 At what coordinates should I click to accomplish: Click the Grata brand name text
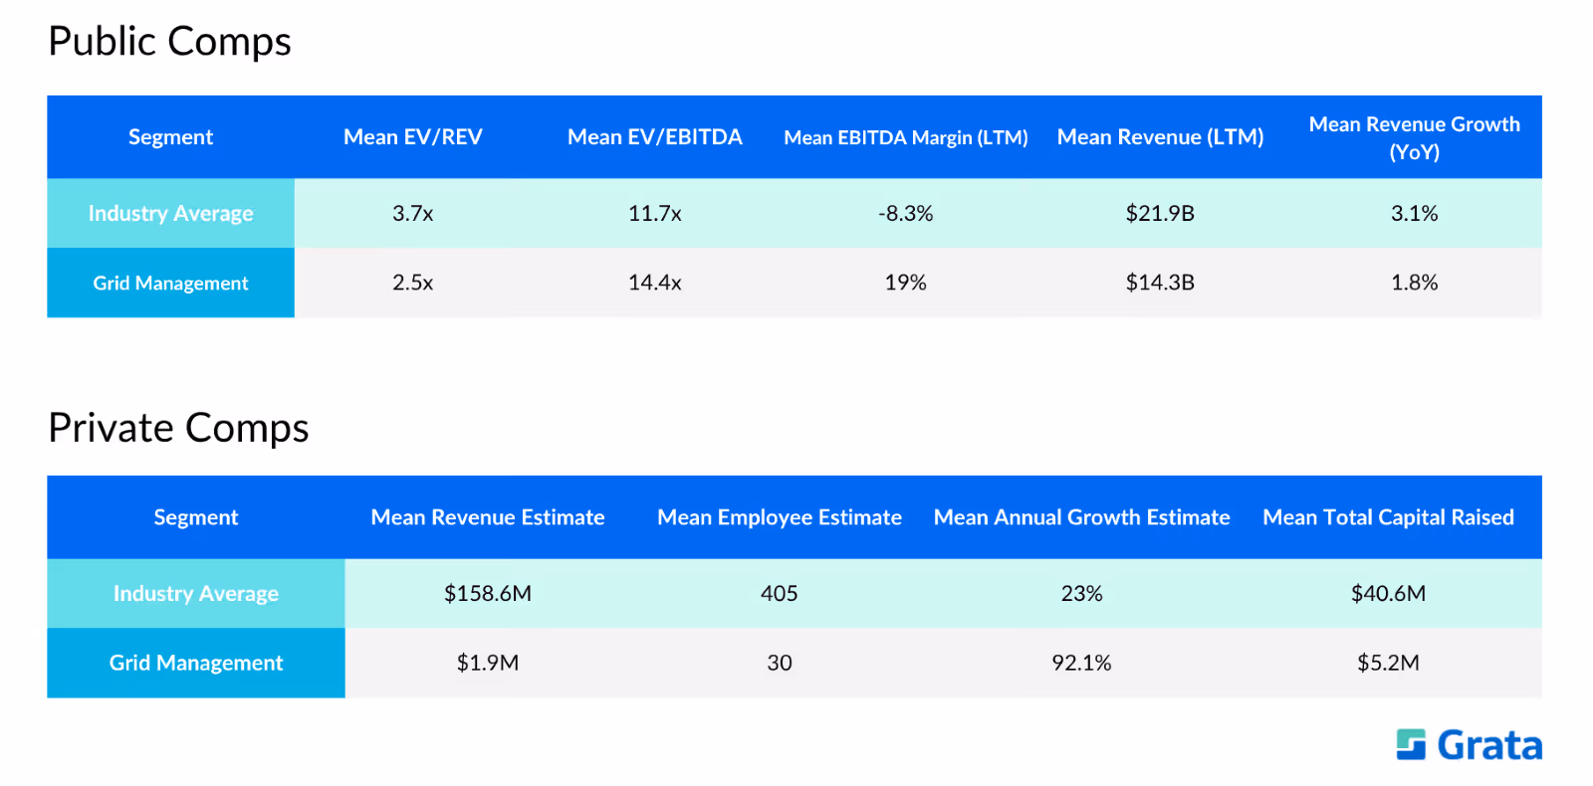point(1489,745)
